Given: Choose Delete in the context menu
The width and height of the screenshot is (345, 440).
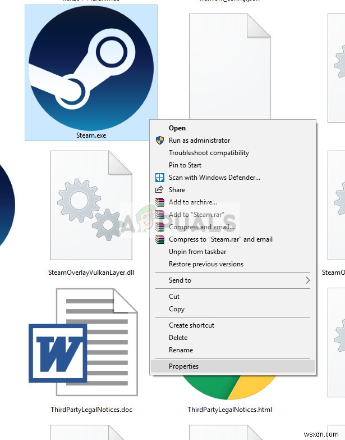Looking at the screenshot, I should pos(233,338).
